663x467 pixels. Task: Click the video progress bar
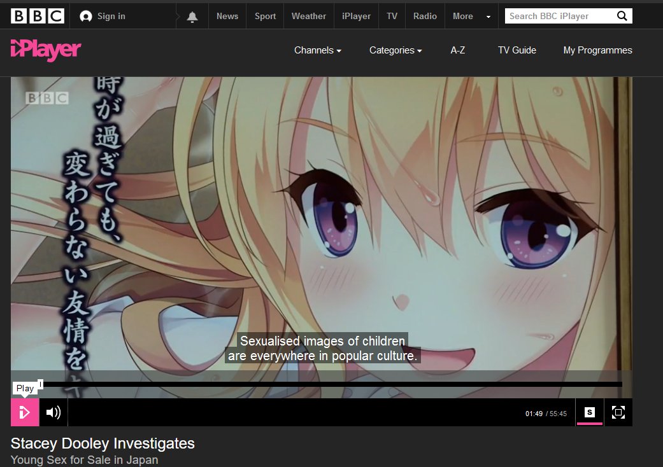pyautogui.click(x=331, y=384)
